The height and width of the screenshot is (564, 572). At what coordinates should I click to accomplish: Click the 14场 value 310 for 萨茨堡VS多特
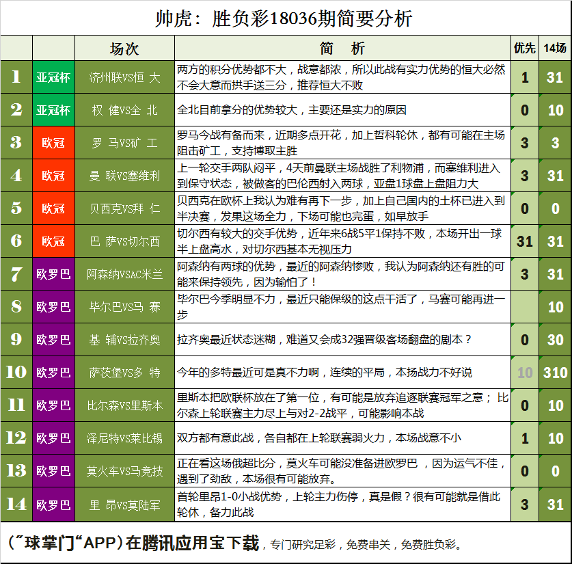(x=555, y=373)
